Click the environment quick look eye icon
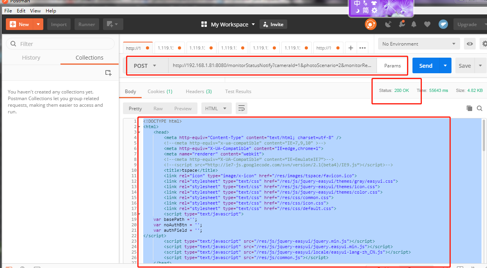This screenshot has height=268, width=487. click(470, 44)
